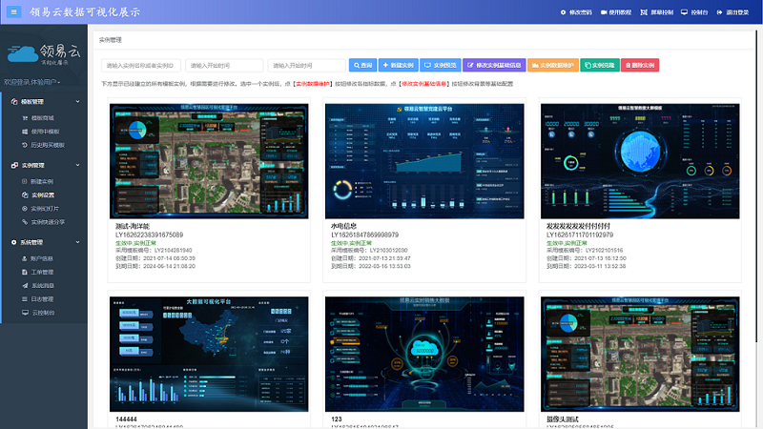The height and width of the screenshot is (429, 763).
Task: Select the 123 instance thumbnail
Action: pos(424,354)
